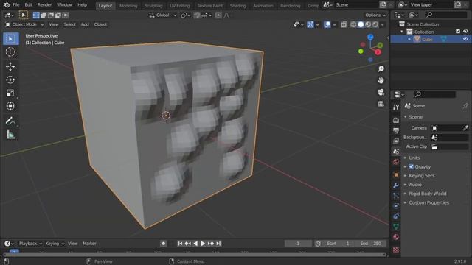Choose the Move tool
This screenshot has width=472, height=265.
point(10,66)
